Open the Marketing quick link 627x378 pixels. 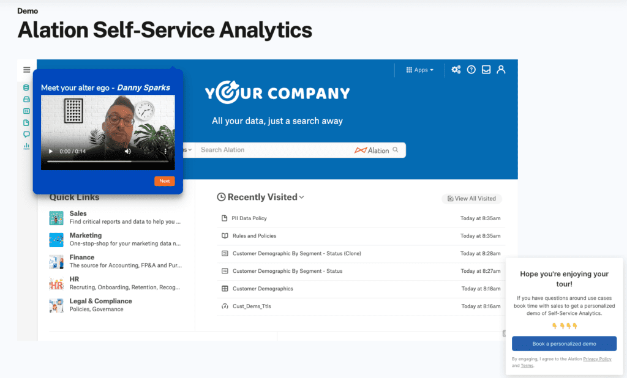pos(85,235)
